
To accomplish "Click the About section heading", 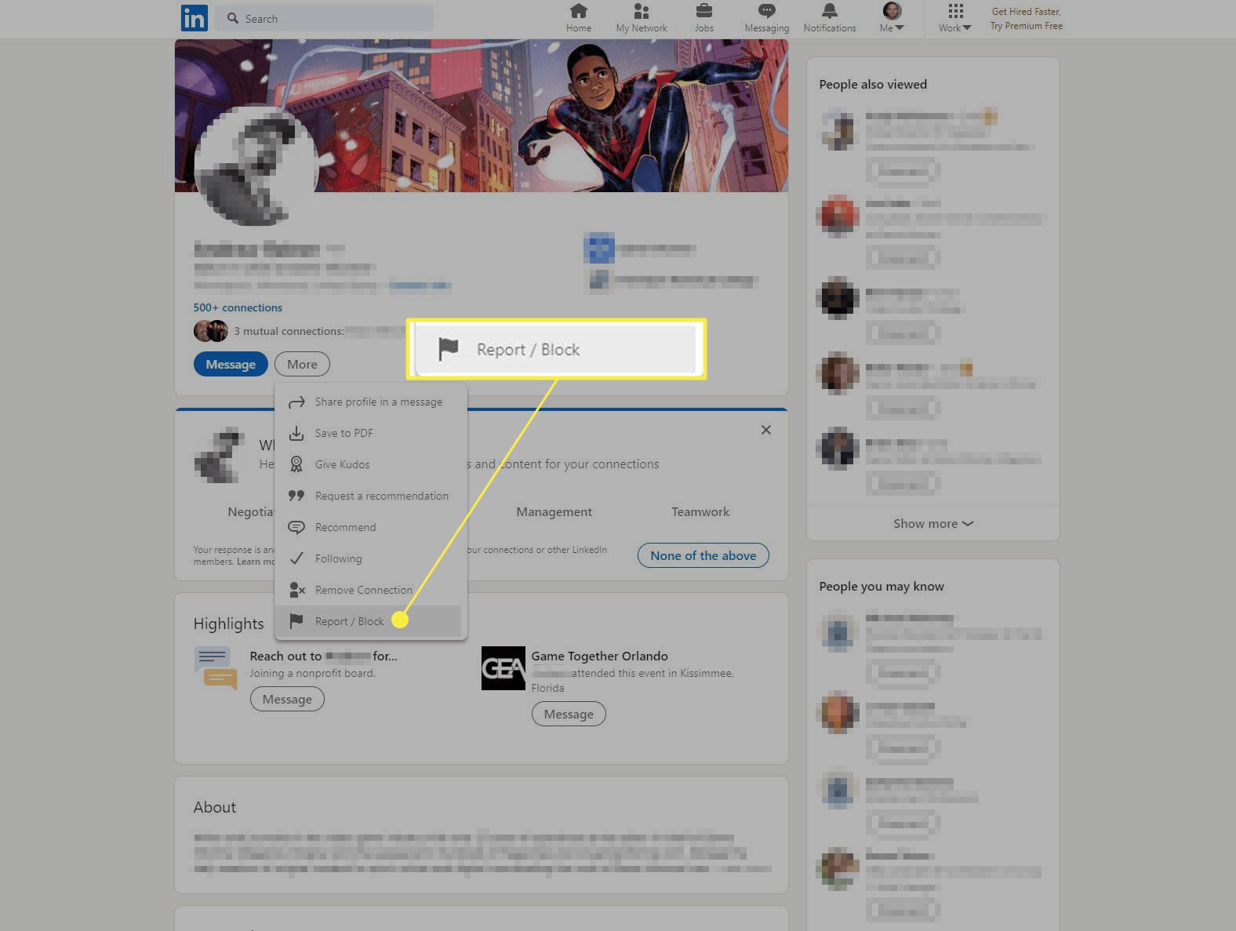I will pyautogui.click(x=215, y=807).
